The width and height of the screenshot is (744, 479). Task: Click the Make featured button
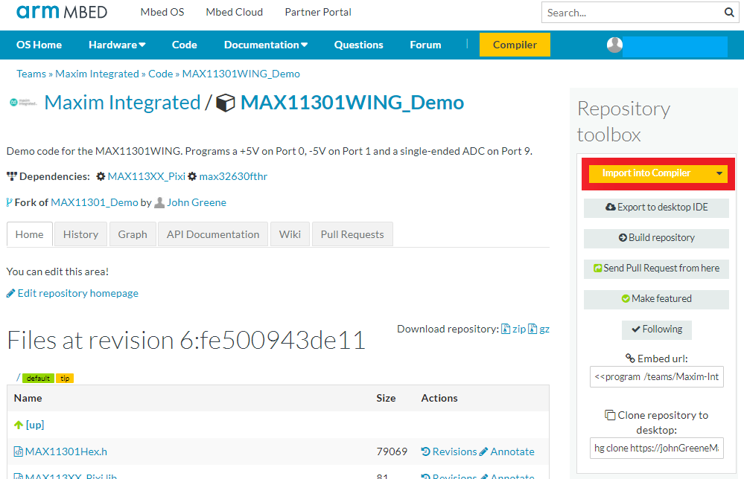pyautogui.click(x=656, y=298)
